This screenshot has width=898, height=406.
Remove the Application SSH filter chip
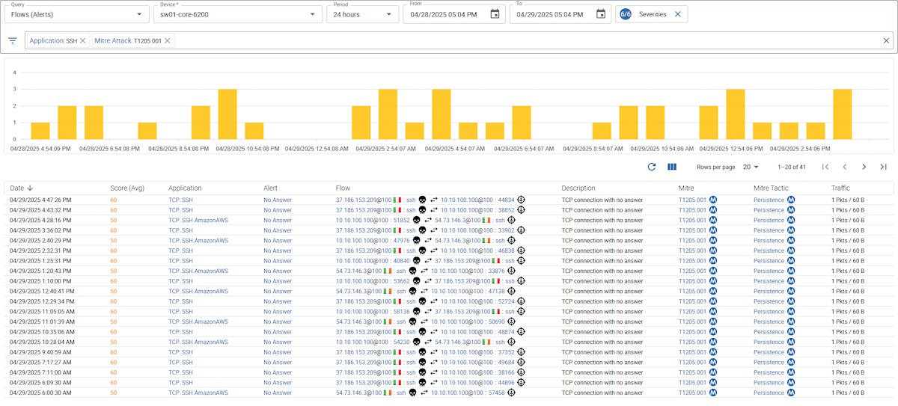(x=83, y=40)
